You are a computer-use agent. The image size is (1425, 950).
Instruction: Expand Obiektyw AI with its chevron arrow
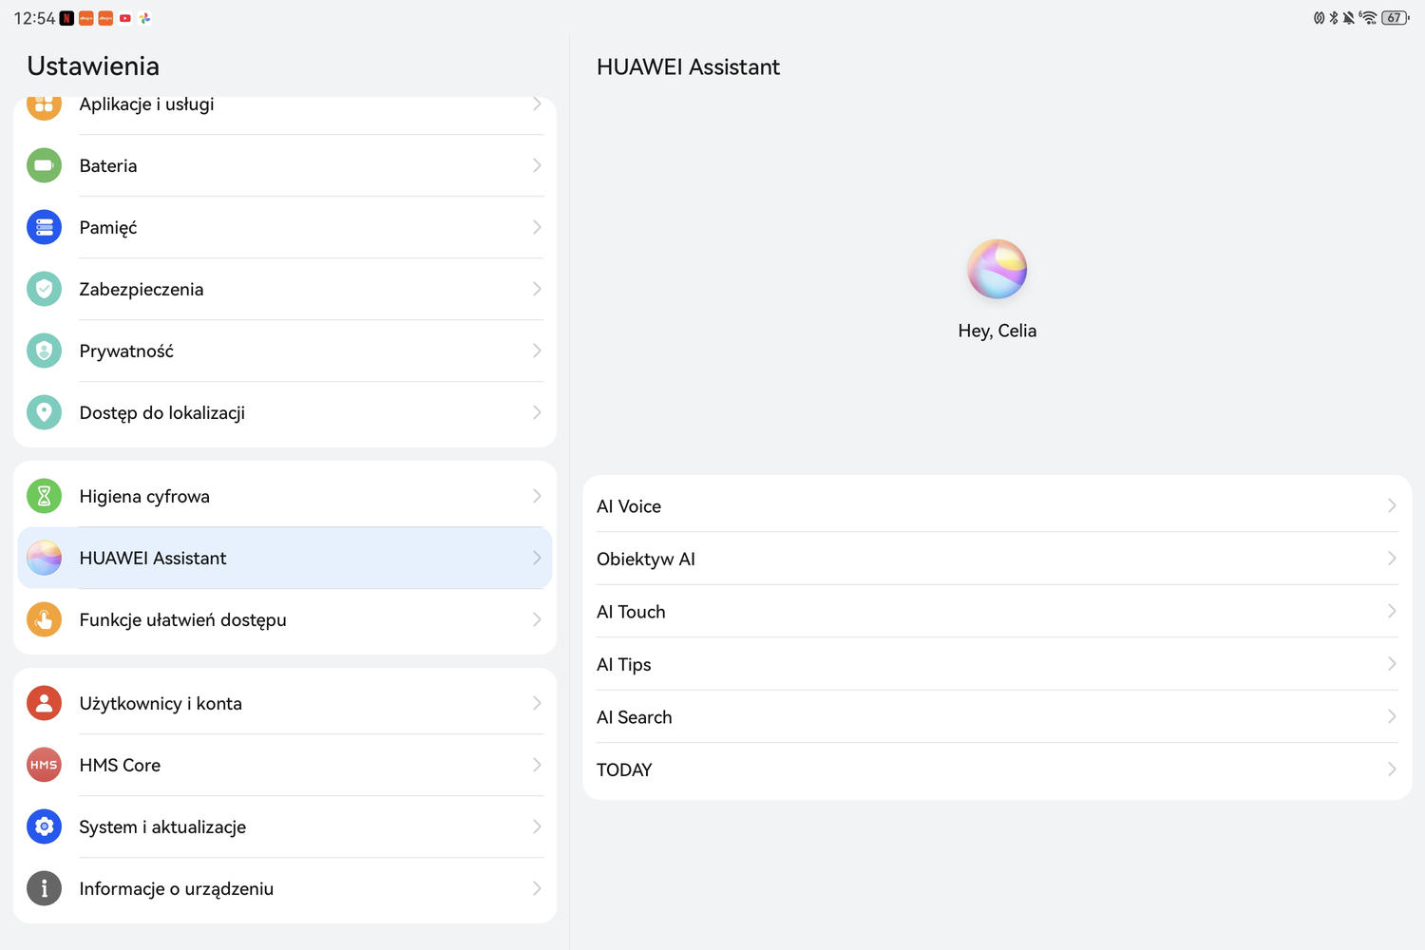tap(1392, 559)
